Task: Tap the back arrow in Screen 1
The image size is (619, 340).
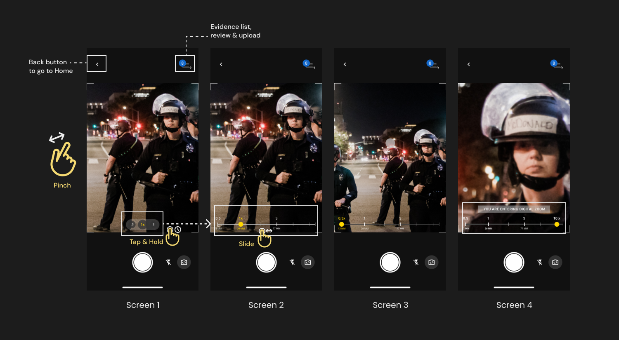Action: 97,64
